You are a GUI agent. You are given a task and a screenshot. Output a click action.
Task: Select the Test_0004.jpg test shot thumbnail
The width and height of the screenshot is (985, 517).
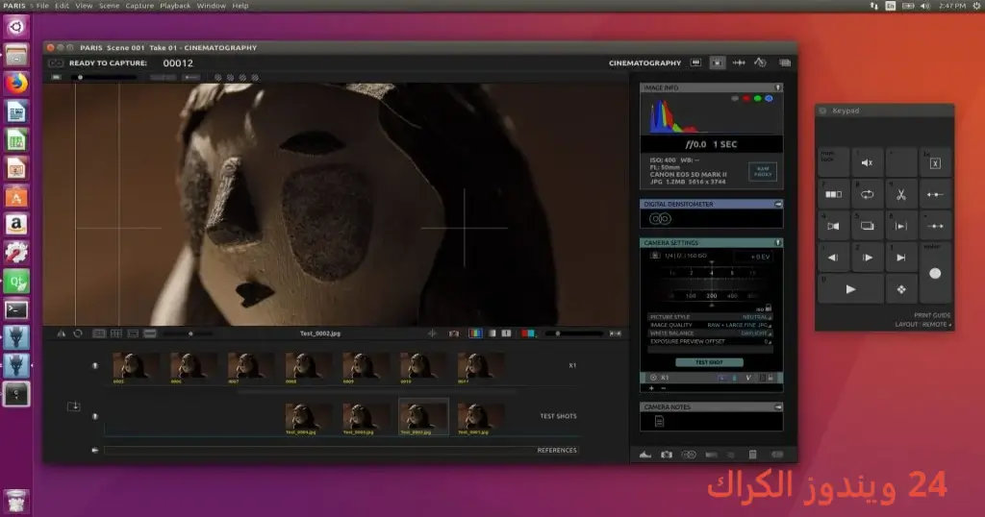[x=309, y=419]
